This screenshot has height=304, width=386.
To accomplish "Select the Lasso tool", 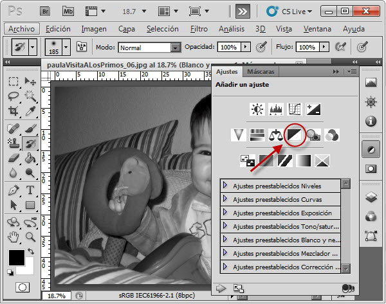I will point(14,96).
